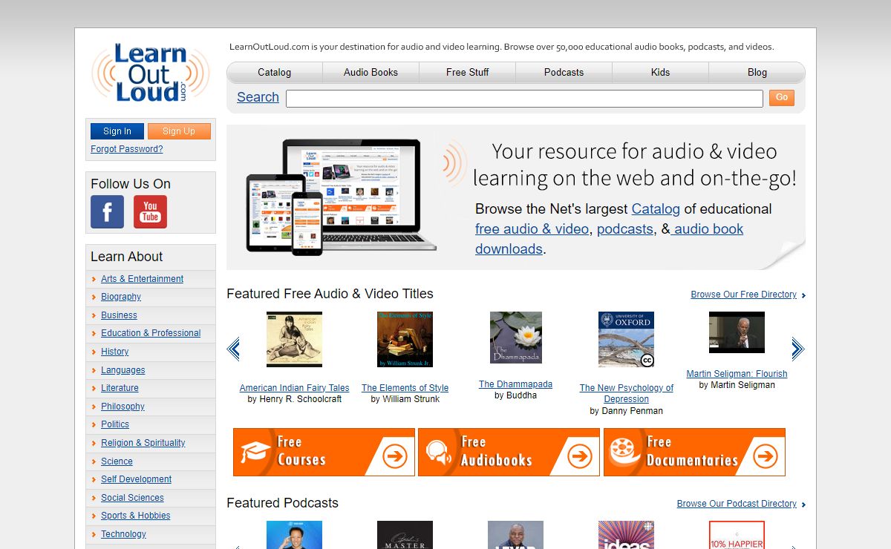Browse the History category
This screenshot has height=549, width=891.
(115, 352)
